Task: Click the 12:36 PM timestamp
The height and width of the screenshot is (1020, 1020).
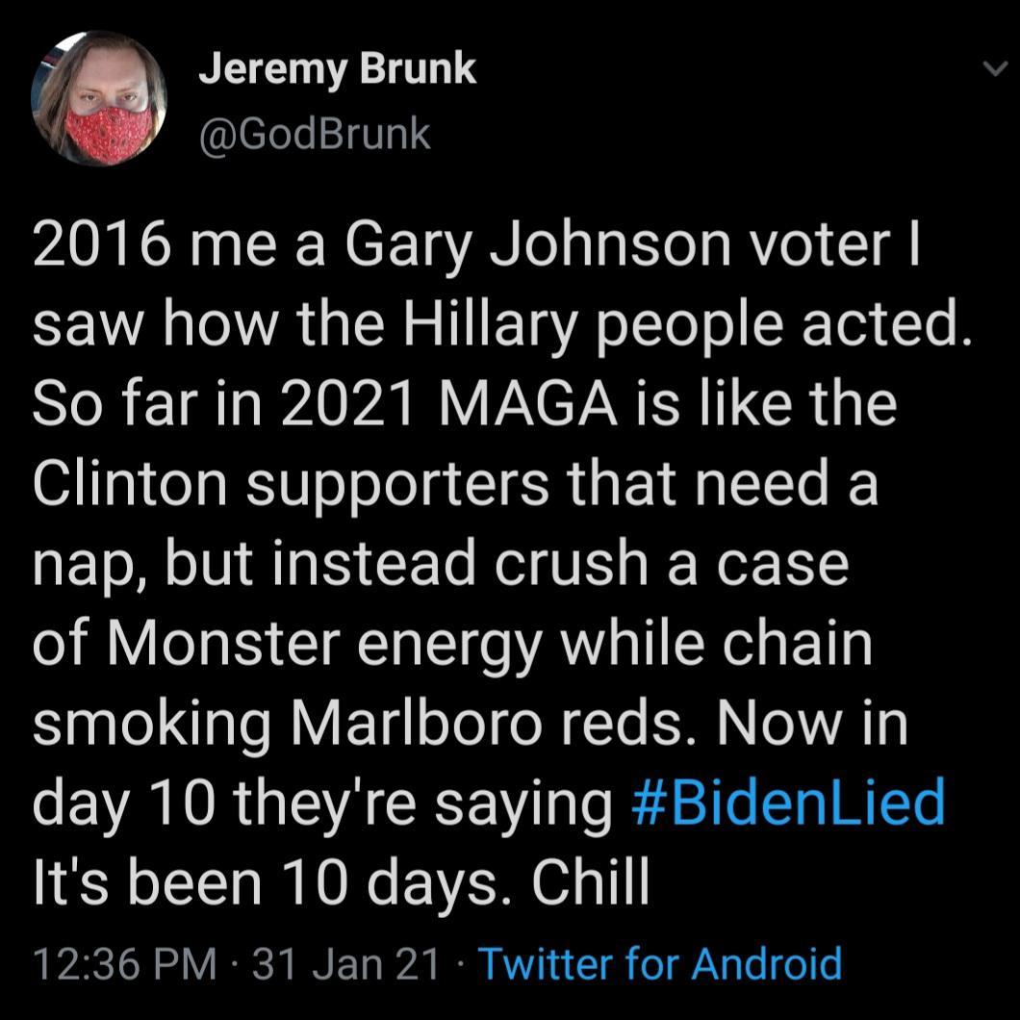Action: 124,962
